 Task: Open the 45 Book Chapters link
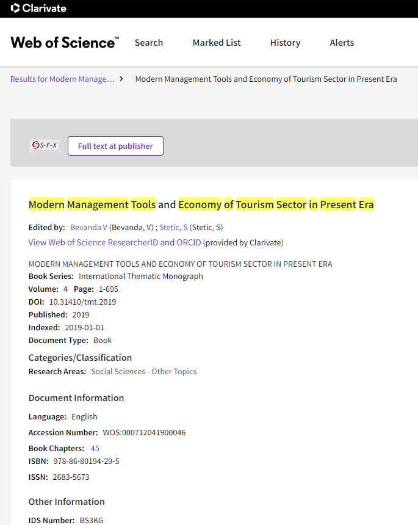coord(95,449)
